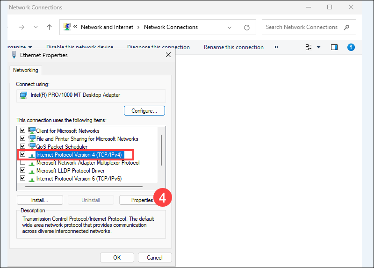Click the items list vertical scrollbar
The height and width of the screenshot is (268, 374).
pyautogui.click(x=161, y=150)
